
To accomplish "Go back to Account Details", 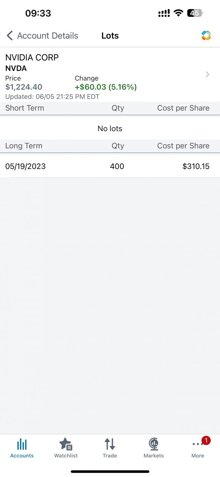I will tap(48, 35).
